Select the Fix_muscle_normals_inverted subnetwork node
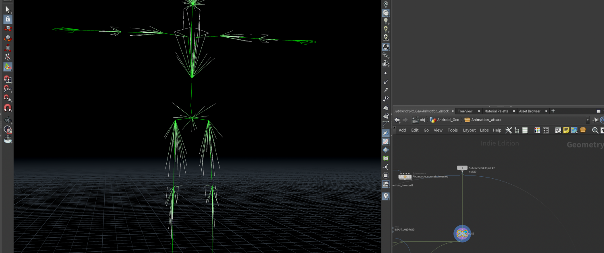 [x=405, y=177]
